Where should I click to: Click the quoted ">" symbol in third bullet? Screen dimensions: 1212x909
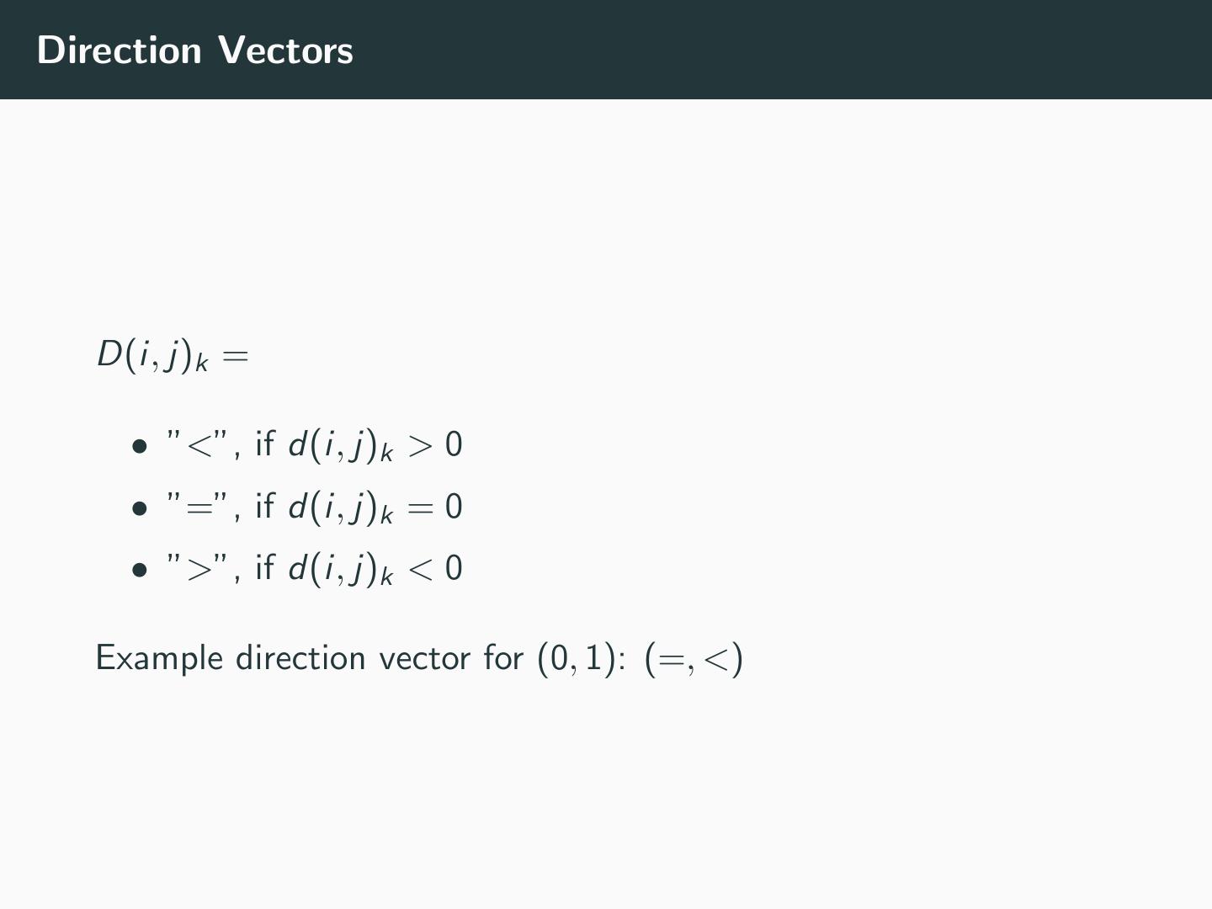[x=199, y=569]
